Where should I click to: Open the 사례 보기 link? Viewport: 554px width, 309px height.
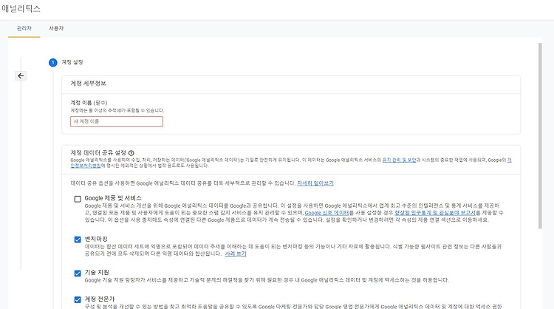(x=236, y=254)
